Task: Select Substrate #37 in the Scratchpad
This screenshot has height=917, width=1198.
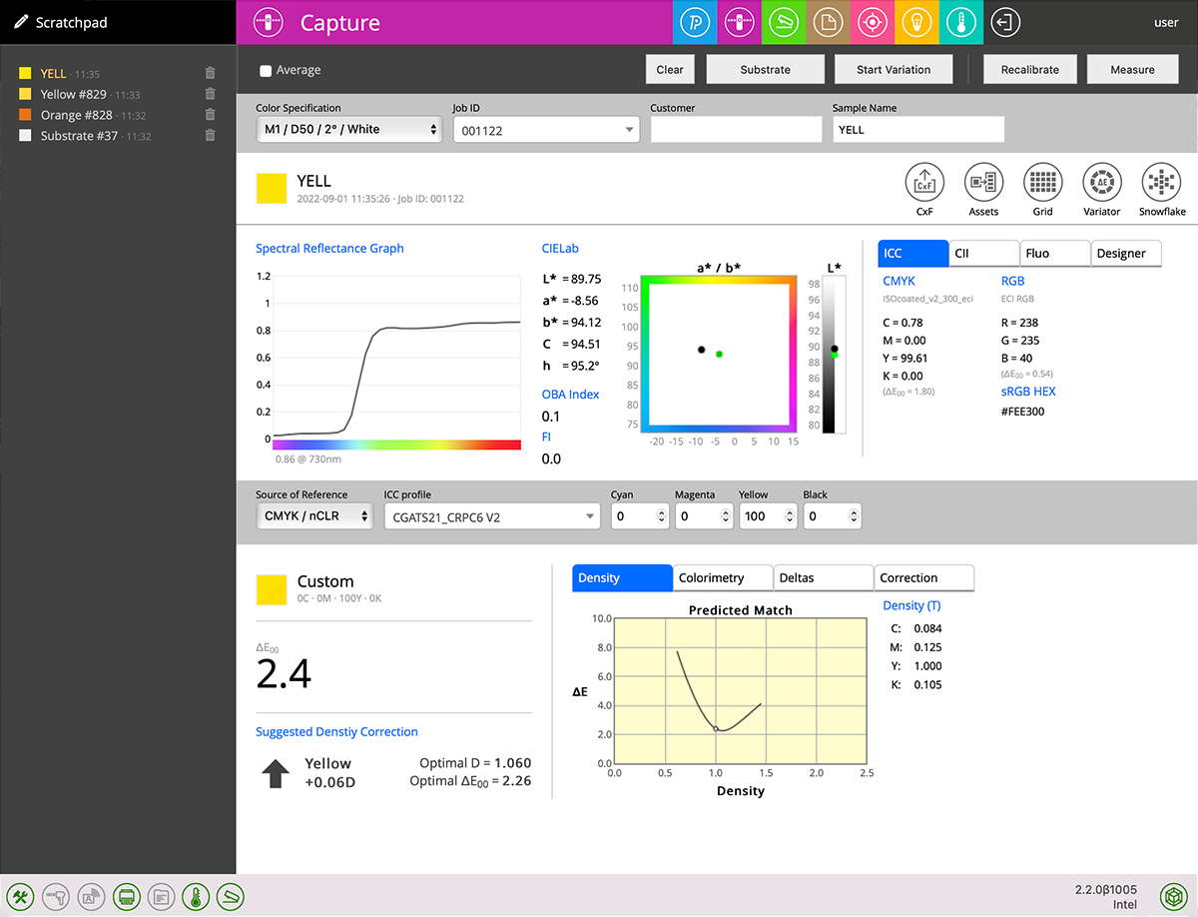Action: pyautogui.click(x=79, y=136)
